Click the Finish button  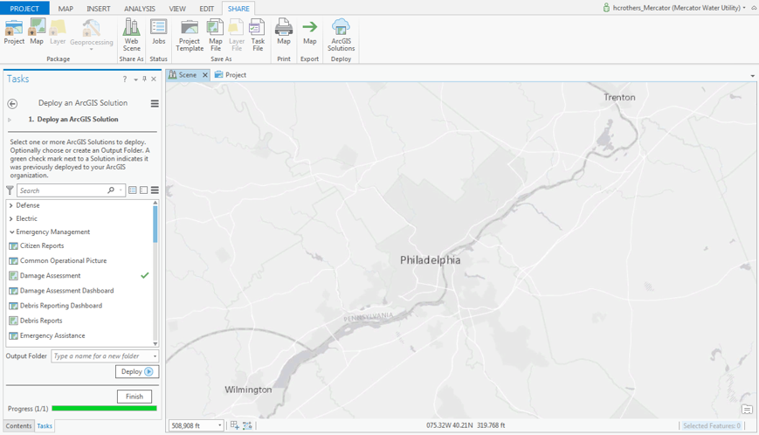pos(135,397)
